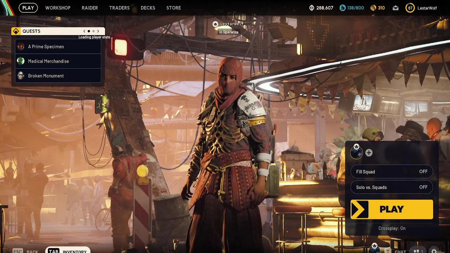Click the coin currency icon beside 288,607
This screenshot has height=253, width=450.
(311, 8)
